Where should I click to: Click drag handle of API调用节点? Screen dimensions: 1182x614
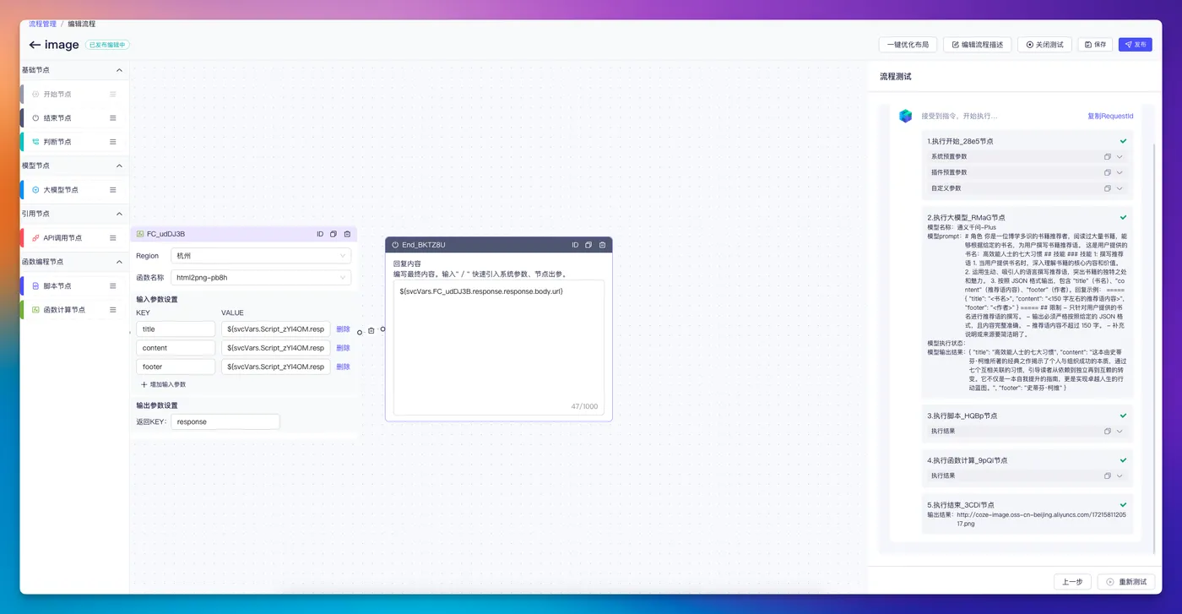(113, 238)
